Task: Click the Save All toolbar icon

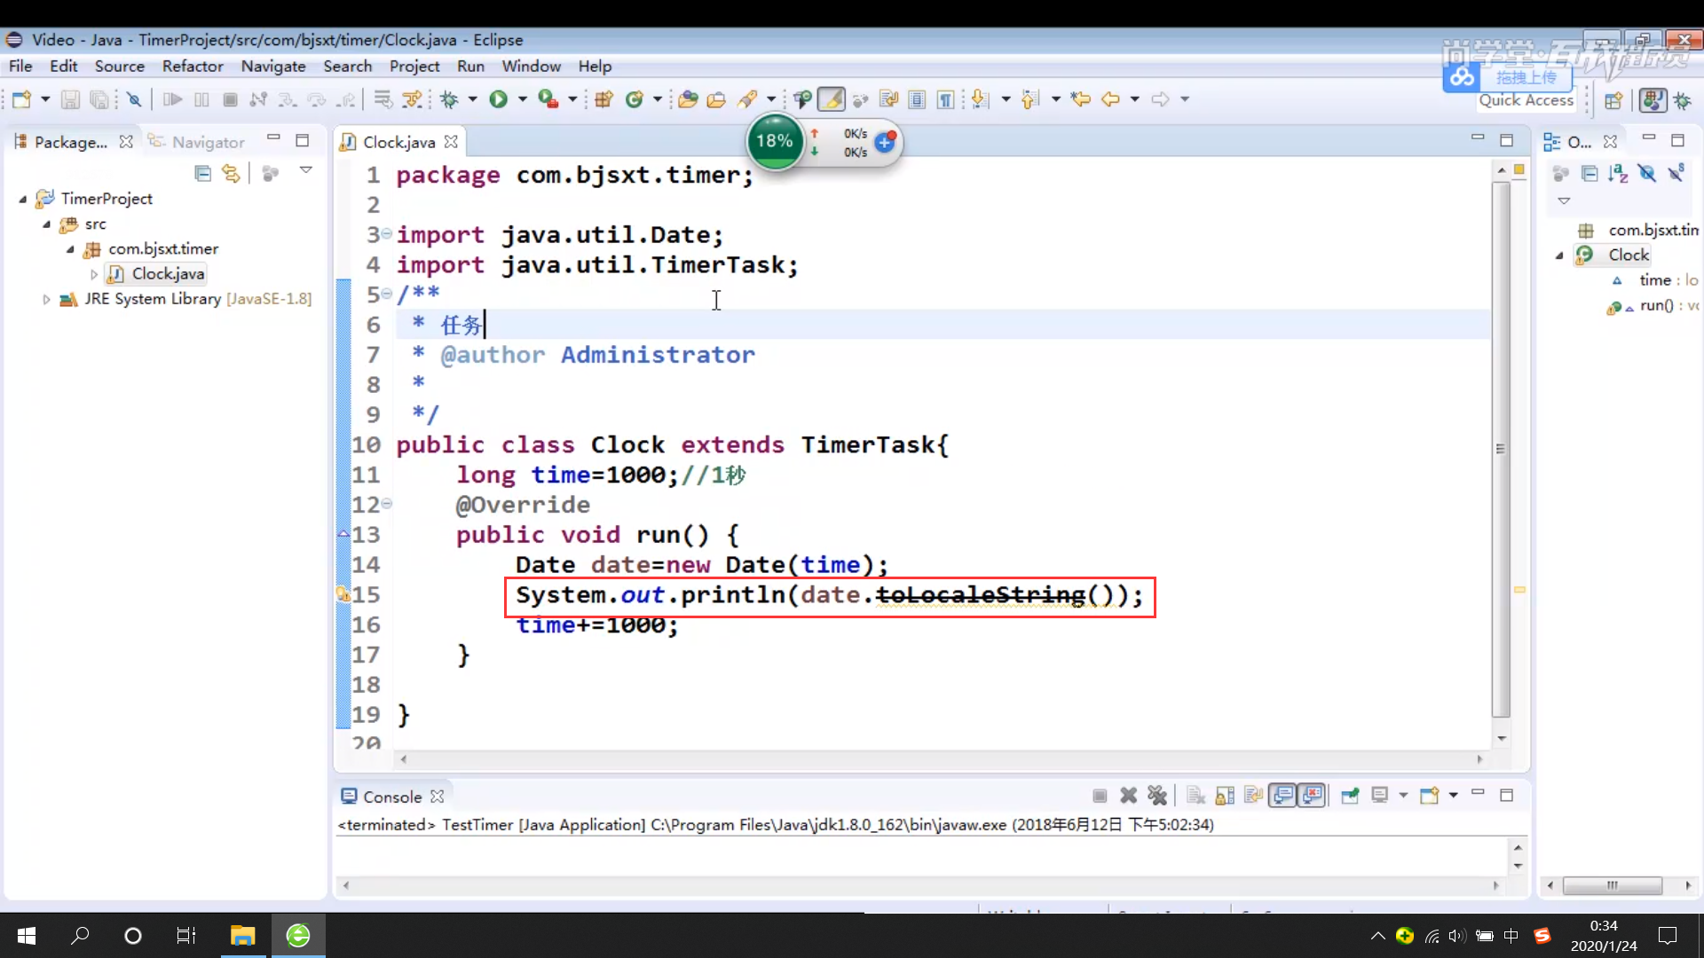Action: [99, 99]
